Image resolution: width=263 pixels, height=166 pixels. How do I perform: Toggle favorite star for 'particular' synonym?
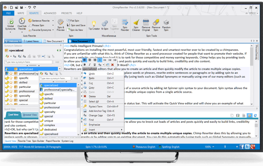pyautogui.click(x=11, y=87)
